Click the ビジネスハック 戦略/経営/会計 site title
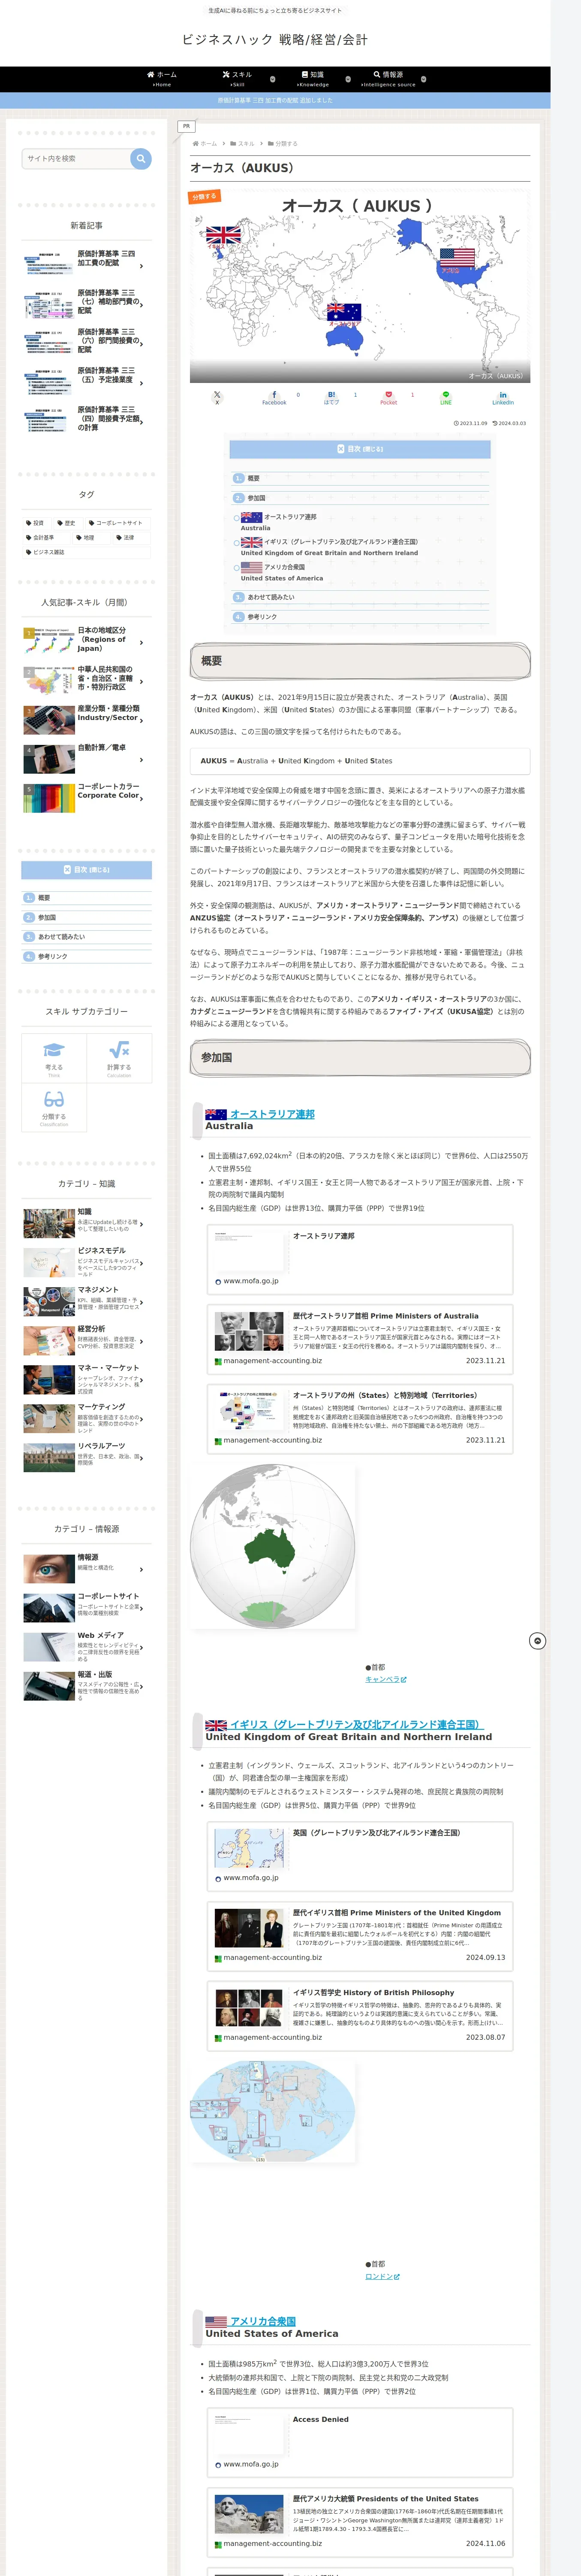Screen dimensions: 581x2576 [274, 40]
